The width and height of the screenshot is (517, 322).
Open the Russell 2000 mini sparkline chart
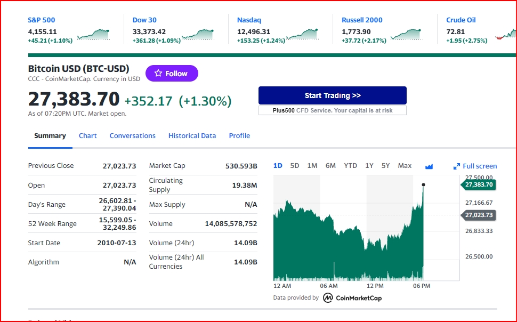point(407,35)
